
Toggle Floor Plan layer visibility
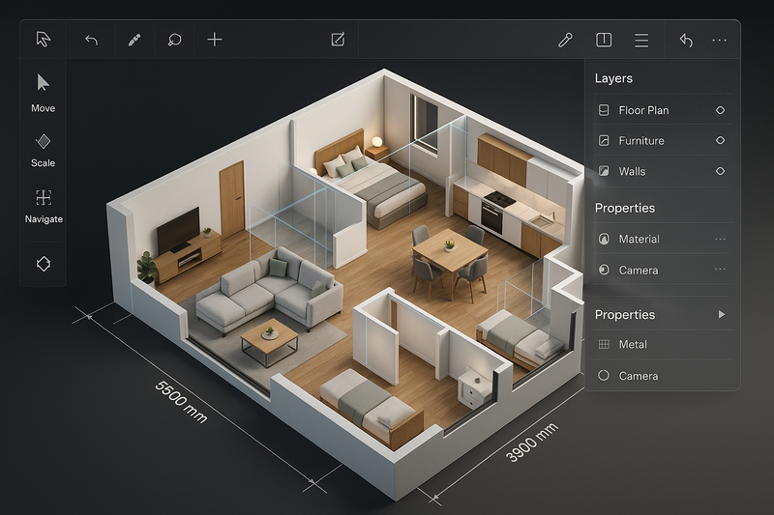(x=720, y=110)
